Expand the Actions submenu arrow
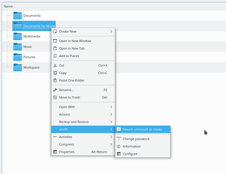This screenshot has width=226, height=174. (x=111, y=114)
